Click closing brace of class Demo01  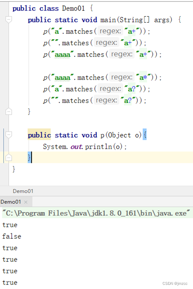point(14,169)
